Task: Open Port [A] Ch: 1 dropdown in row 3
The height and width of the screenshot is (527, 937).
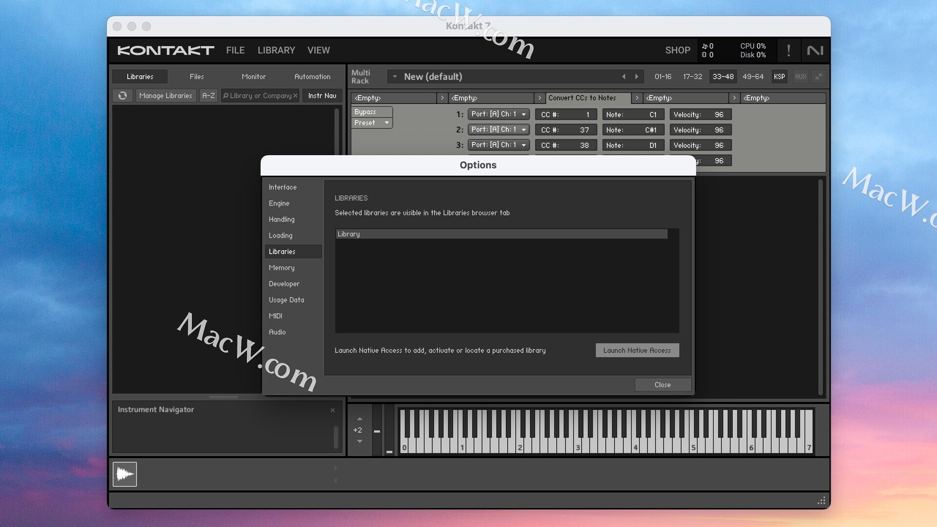Action: point(499,145)
